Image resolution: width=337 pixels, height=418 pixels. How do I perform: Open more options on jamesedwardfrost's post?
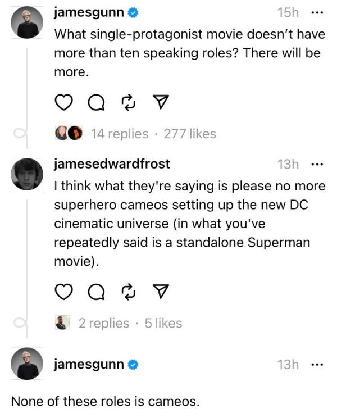317,164
